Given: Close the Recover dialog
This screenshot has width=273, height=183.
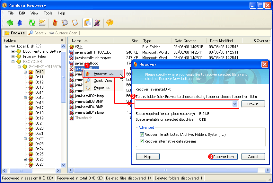Looking at the screenshot, I should tap(265, 65).
